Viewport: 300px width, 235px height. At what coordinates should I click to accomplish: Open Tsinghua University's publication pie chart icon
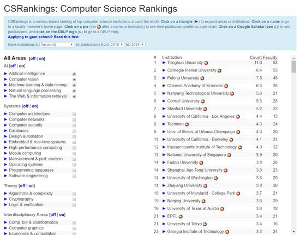pyautogui.click(x=206, y=63)
